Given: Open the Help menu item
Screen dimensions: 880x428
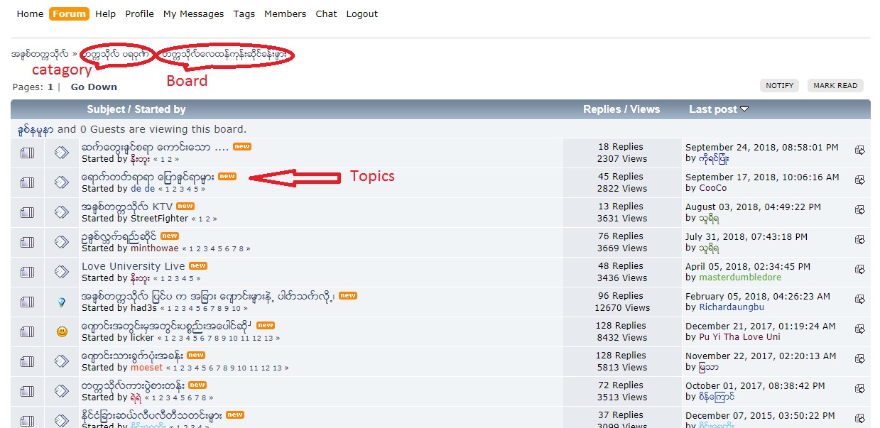Looking at the screenshot, I should click(x=105, y=13).
